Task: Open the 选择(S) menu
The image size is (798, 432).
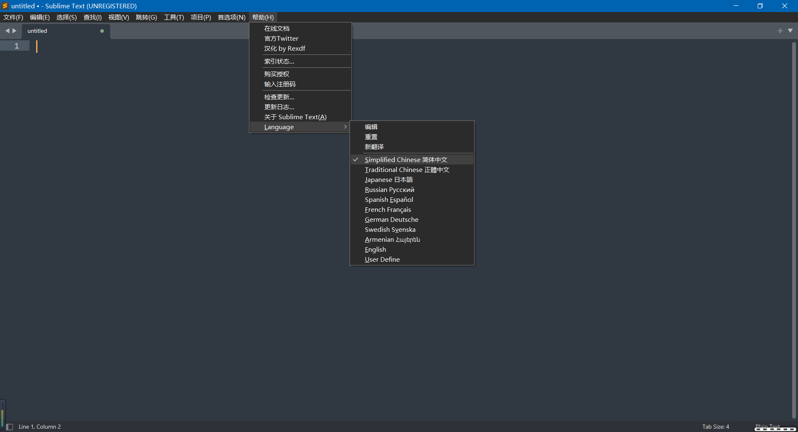Action: point(66,17)
